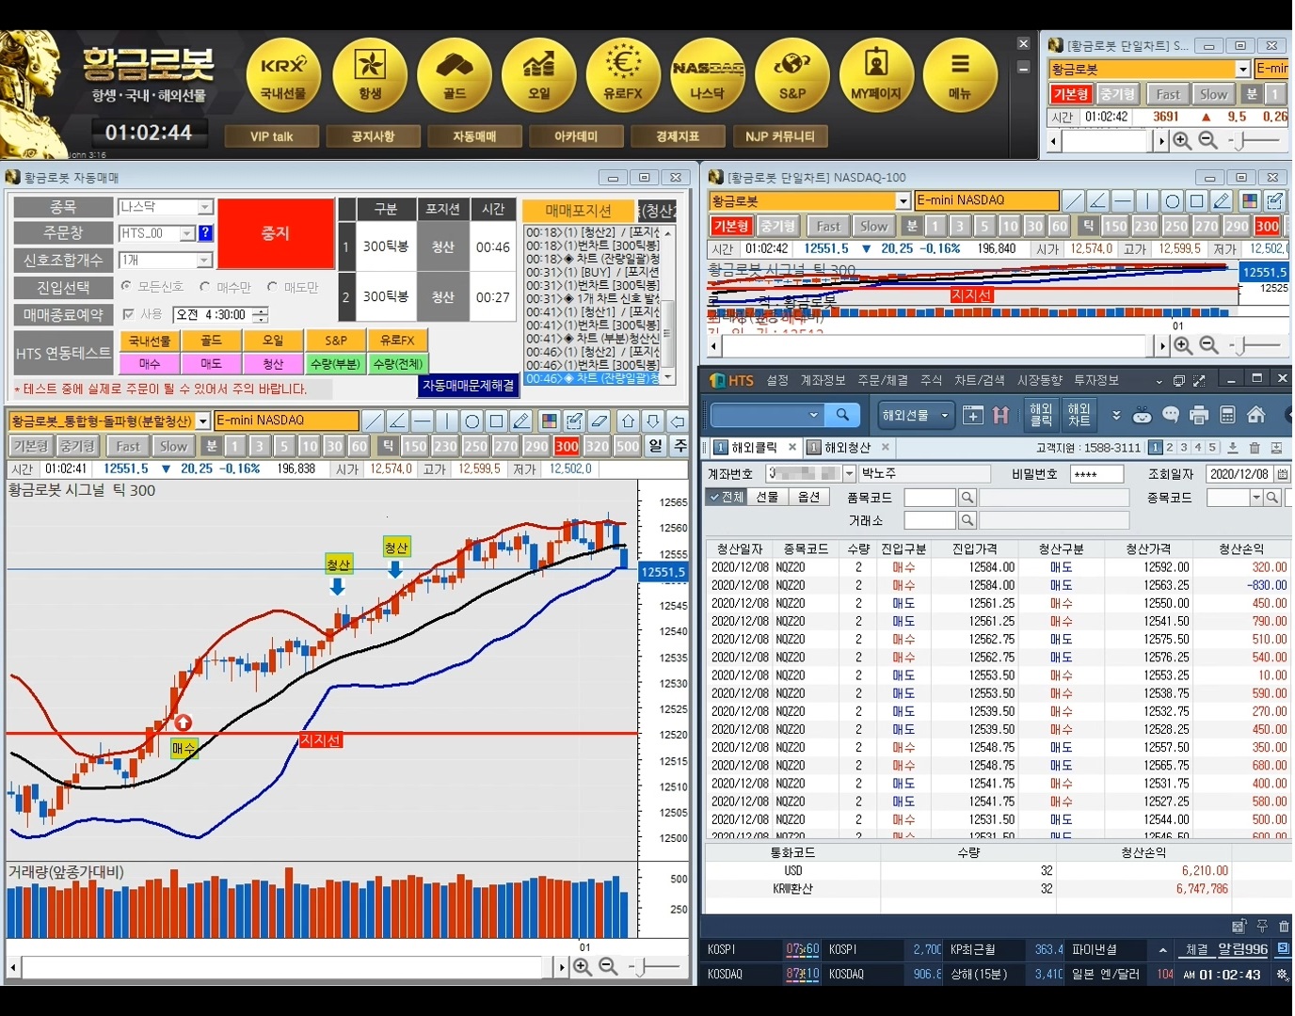Toggle the 옵션 filter in HTS
Viewport: 1295px width, 1016px height.
point(808,497)
